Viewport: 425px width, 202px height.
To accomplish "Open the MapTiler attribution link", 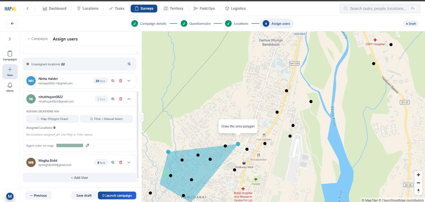I will point(369,200).
